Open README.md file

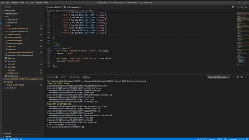pyautogui.click(x=11, y=88)
